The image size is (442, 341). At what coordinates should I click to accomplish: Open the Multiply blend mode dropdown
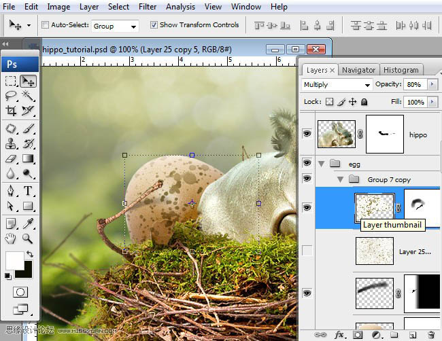coord(337,85)
